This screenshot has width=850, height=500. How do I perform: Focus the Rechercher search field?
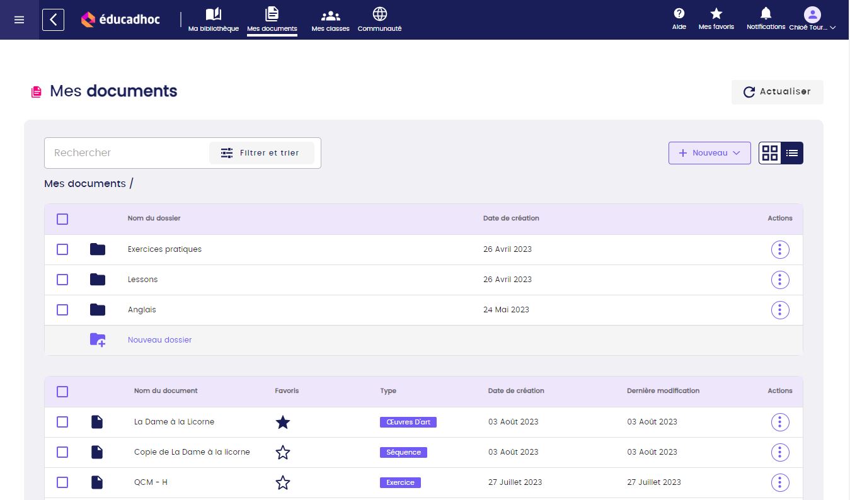pyautogui.click(x=126, y=153)
